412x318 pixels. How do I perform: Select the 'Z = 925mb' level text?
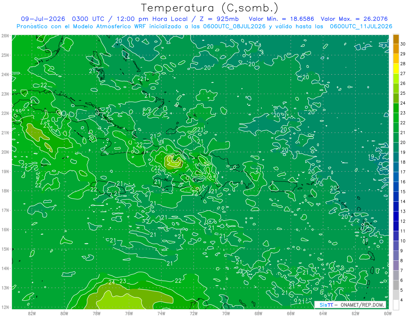(220, 19)
